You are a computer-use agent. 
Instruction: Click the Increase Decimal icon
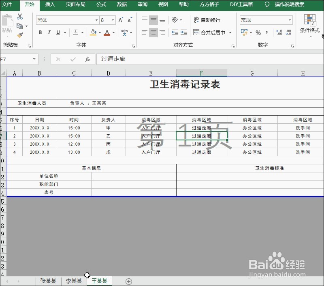click(280, 32)
